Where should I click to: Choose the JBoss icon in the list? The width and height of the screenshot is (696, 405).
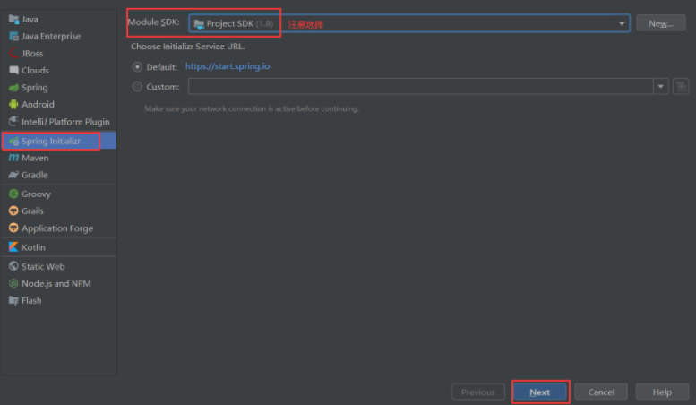[13, 53]
